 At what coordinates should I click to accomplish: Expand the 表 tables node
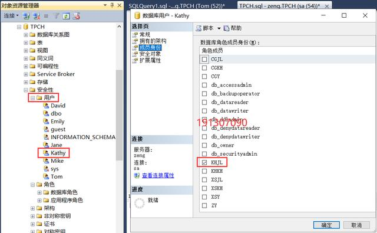coord(26,43)
